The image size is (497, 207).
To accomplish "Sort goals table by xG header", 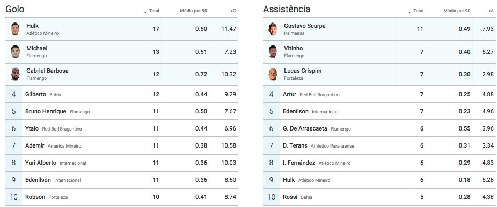I will point(233,11).
